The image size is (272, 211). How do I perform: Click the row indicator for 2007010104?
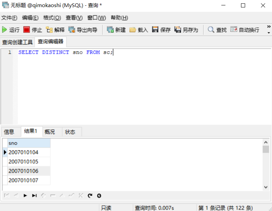pos(5,152)
